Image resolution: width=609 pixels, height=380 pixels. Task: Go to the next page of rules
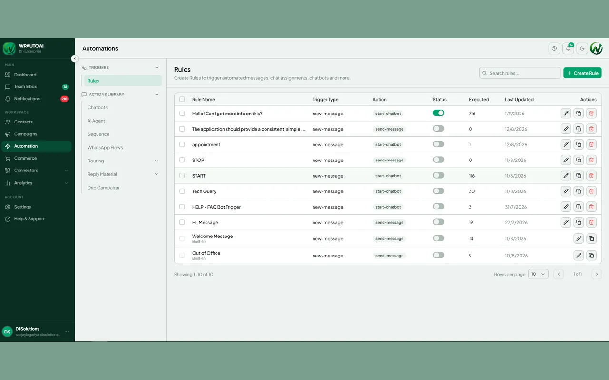pyautogui.click(x=597, y=274)
